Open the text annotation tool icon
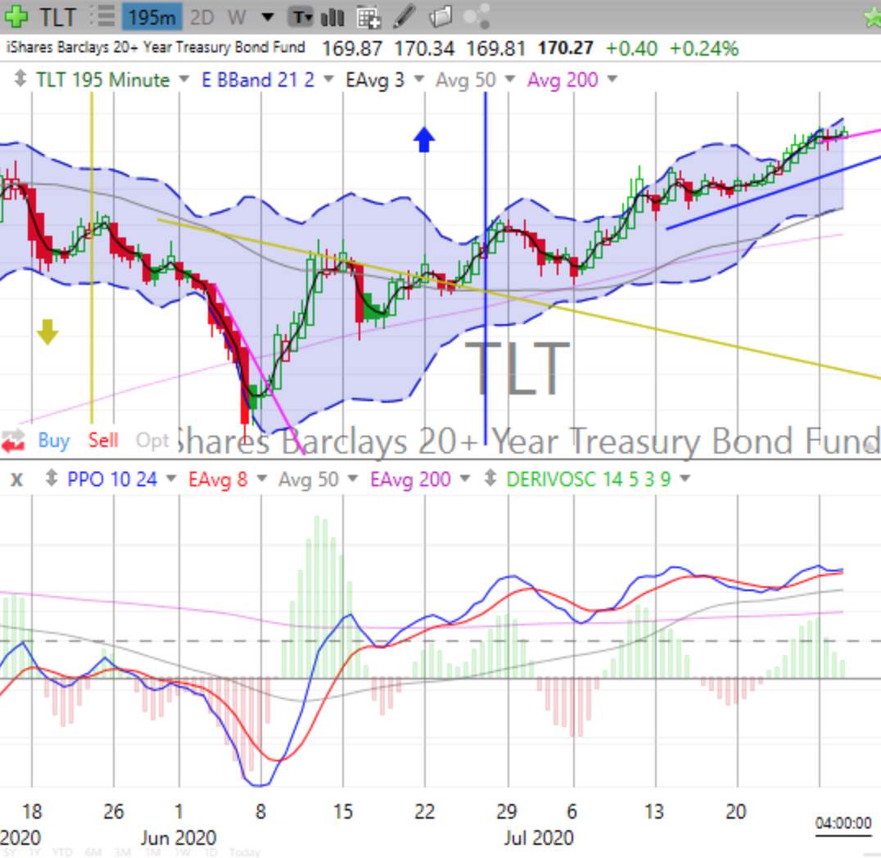 click(x=301, y=16)
